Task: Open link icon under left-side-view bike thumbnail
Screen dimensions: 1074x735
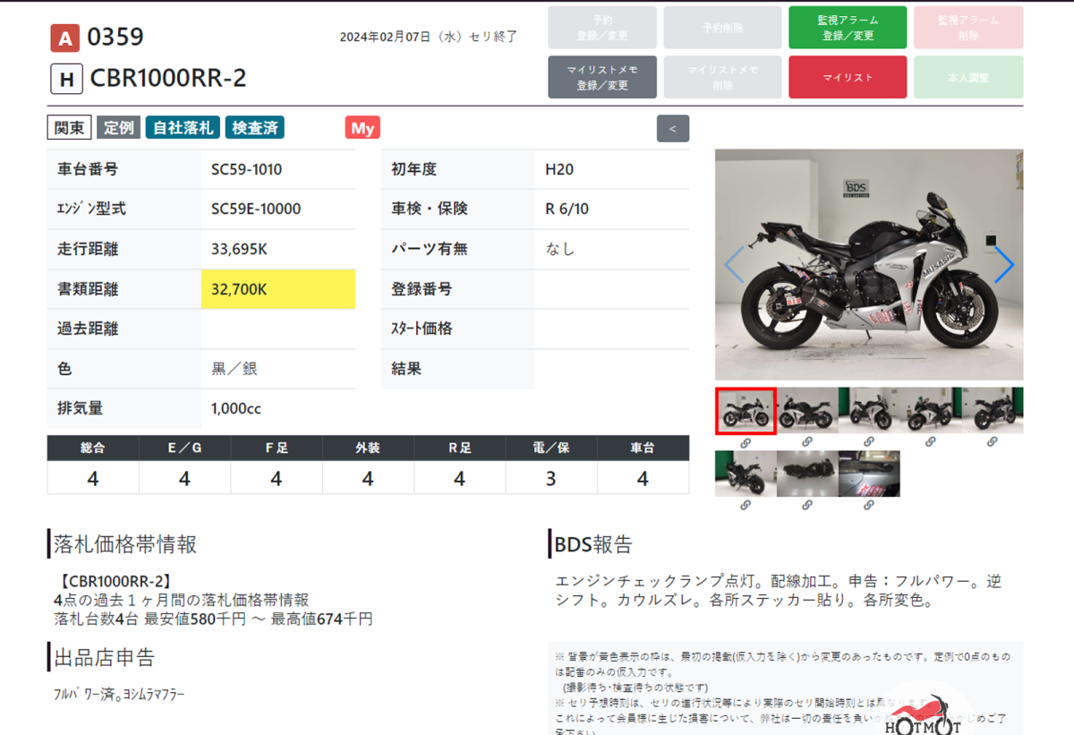Action: click(807, 441)
